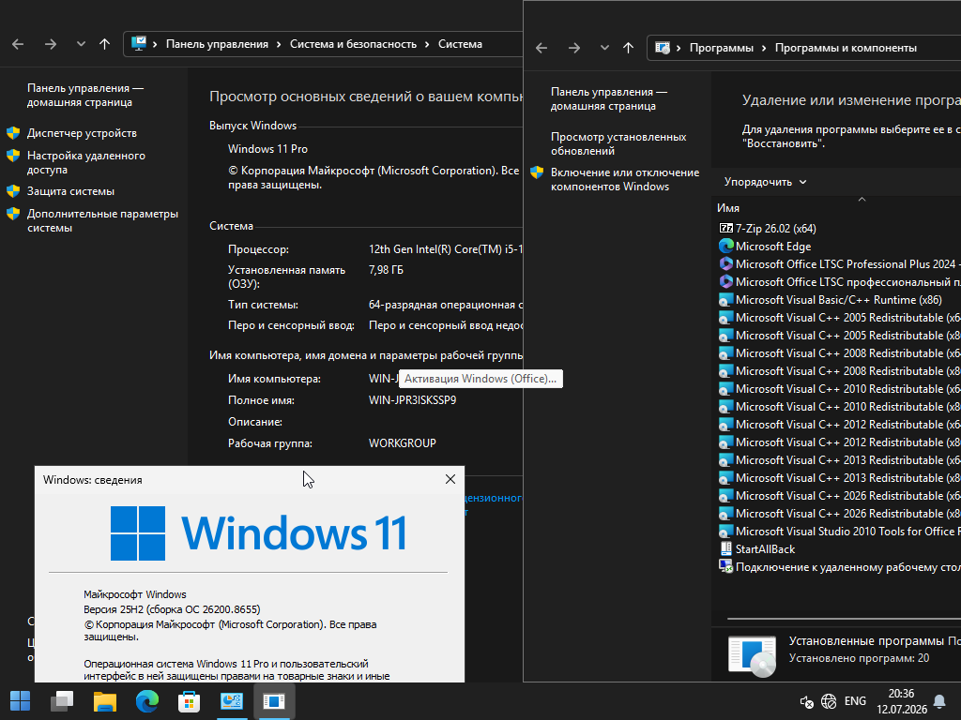Switch to winver taskbar button

274,701
